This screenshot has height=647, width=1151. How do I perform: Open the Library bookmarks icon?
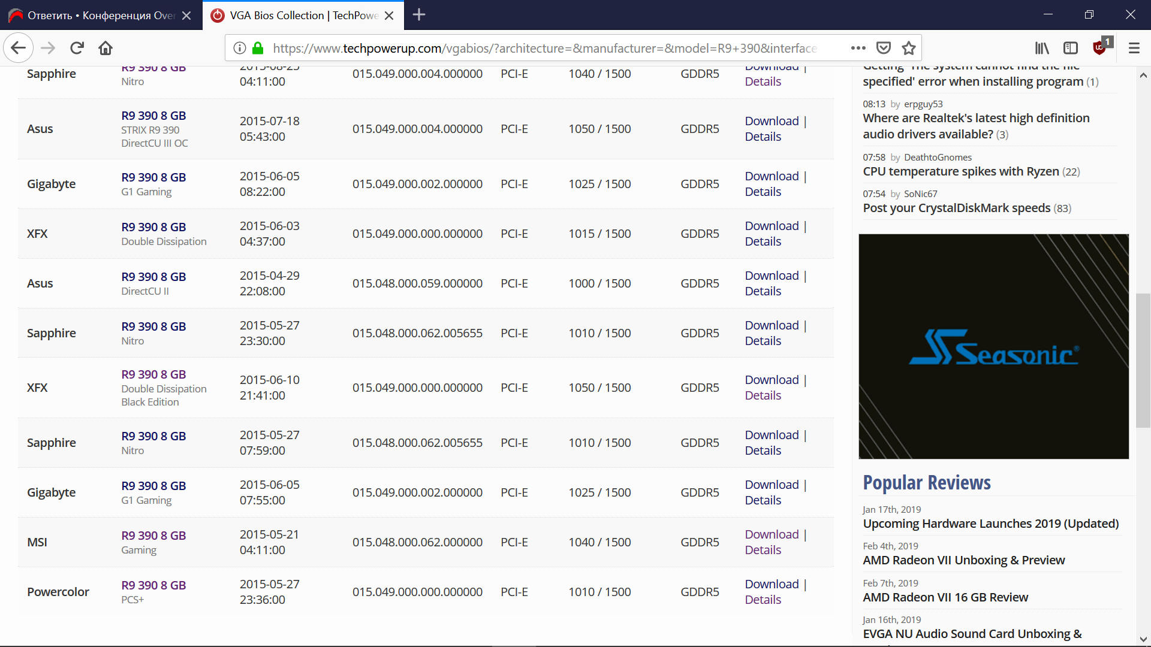1042,48
